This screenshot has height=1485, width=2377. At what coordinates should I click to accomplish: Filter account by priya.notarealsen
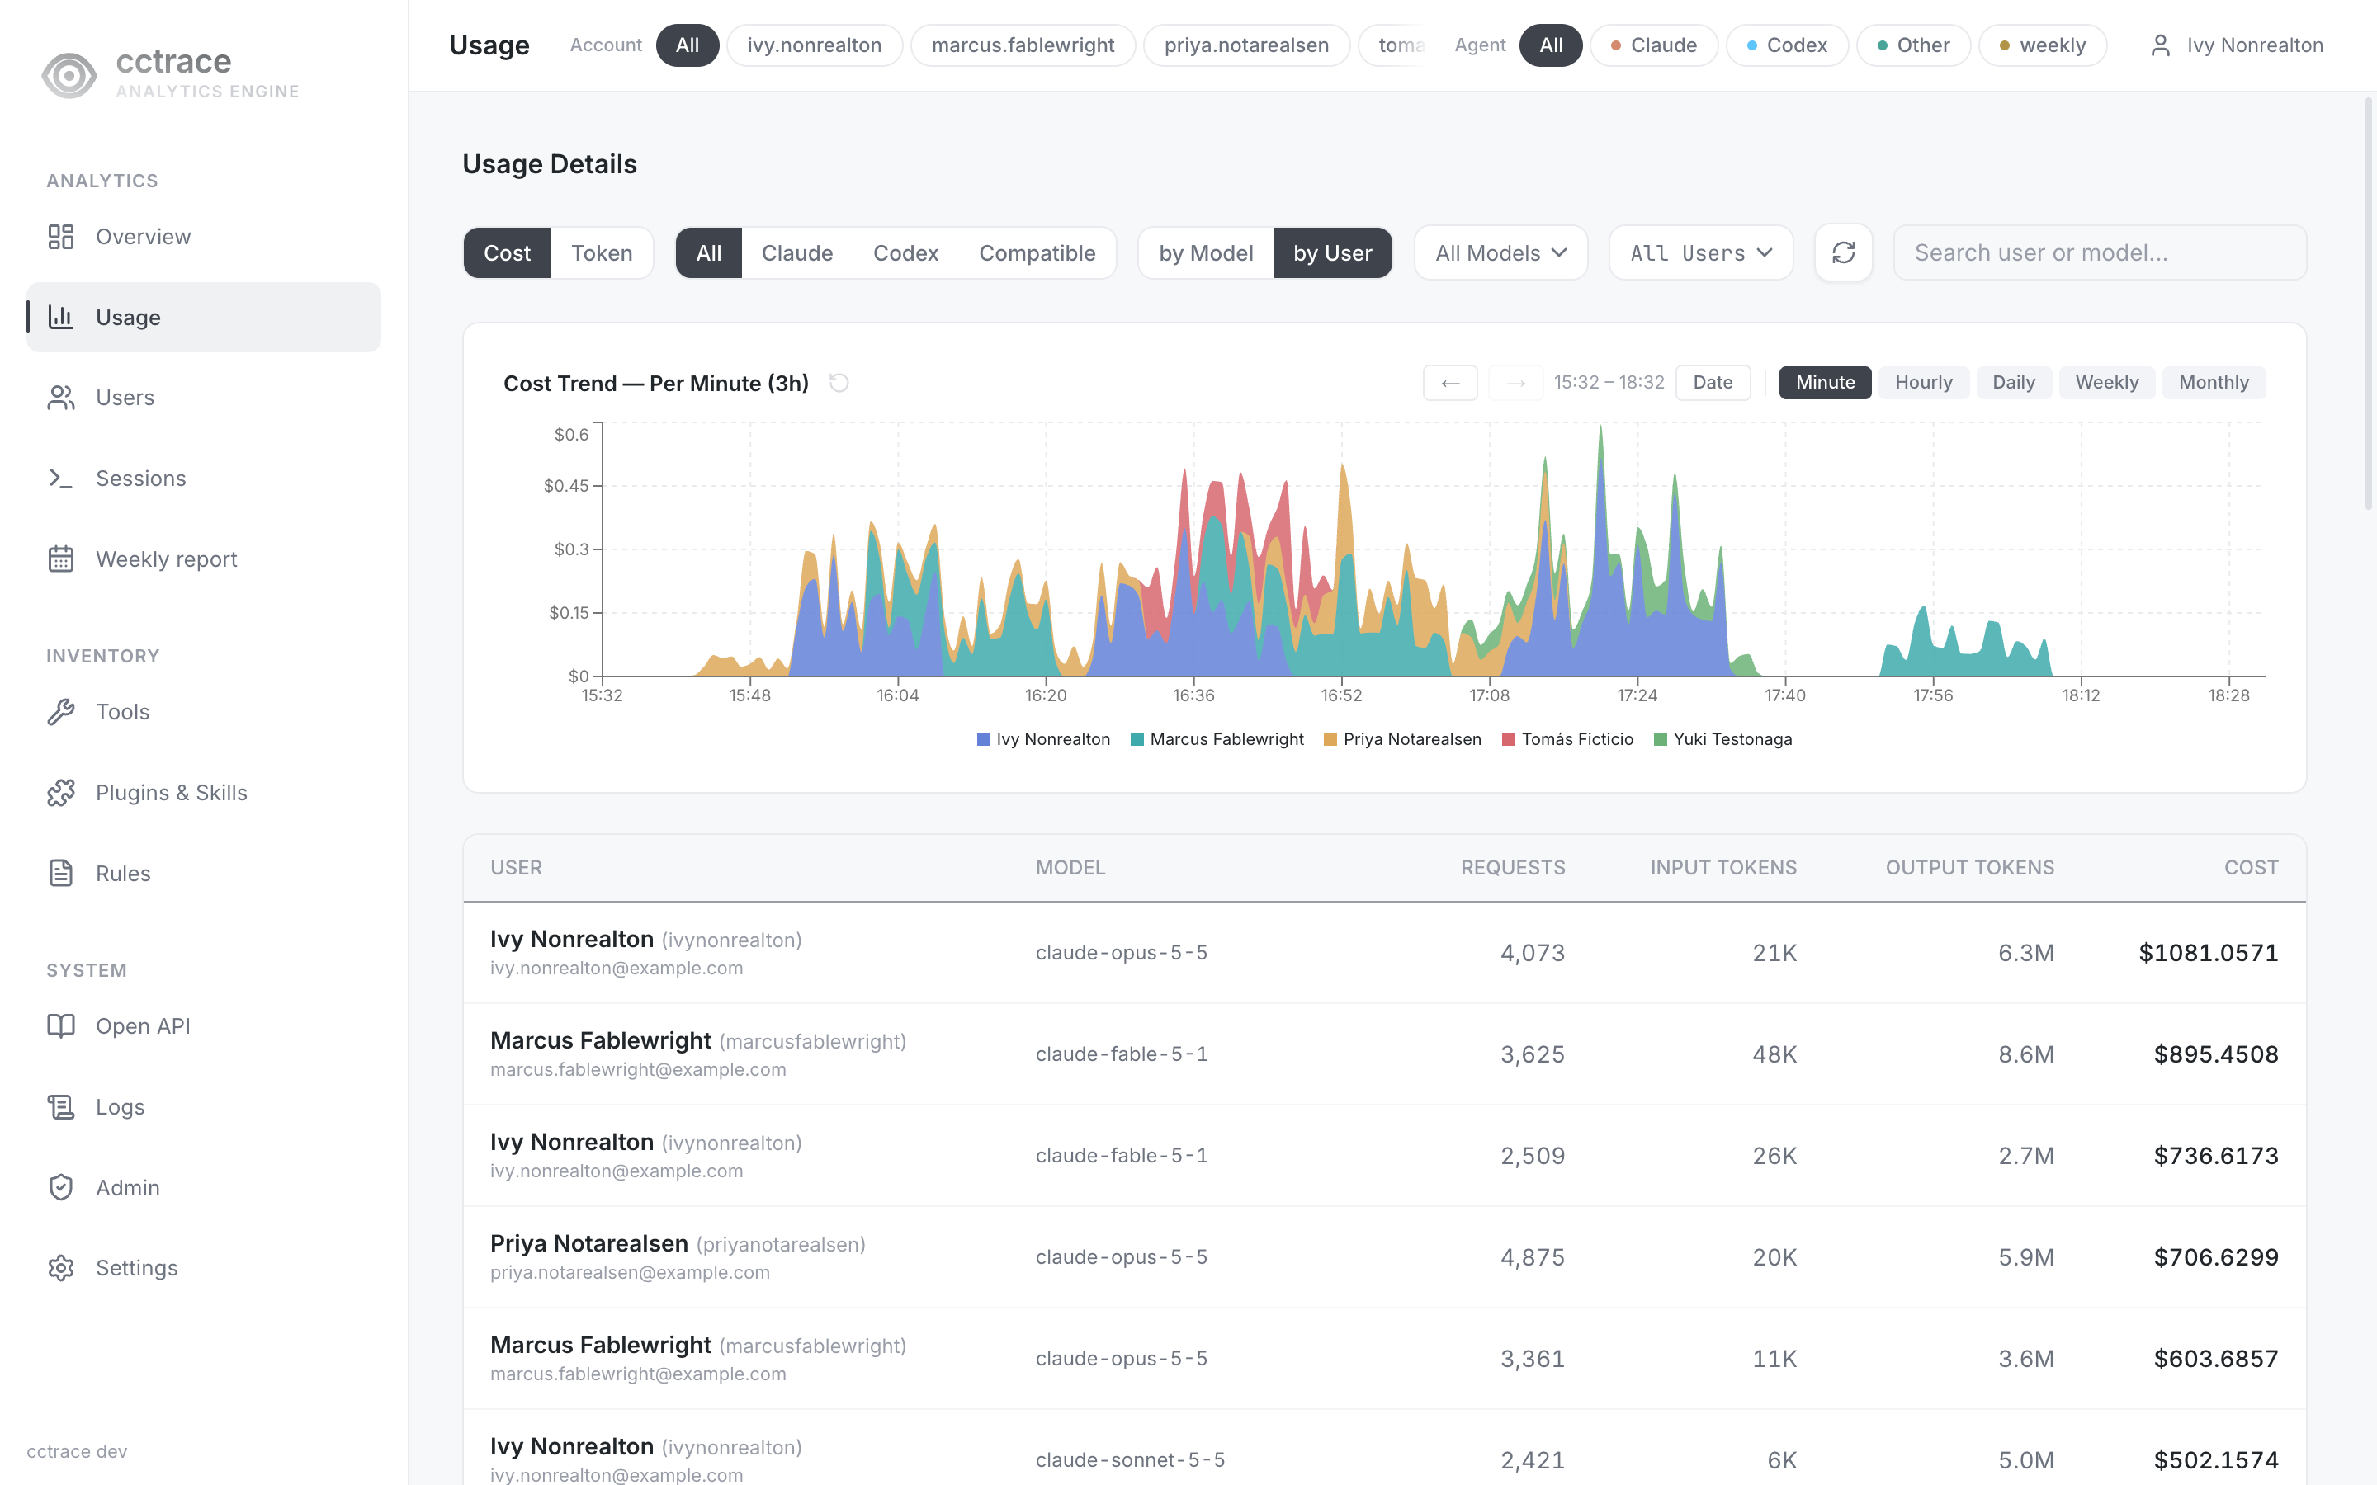(x=1245, y=45)
